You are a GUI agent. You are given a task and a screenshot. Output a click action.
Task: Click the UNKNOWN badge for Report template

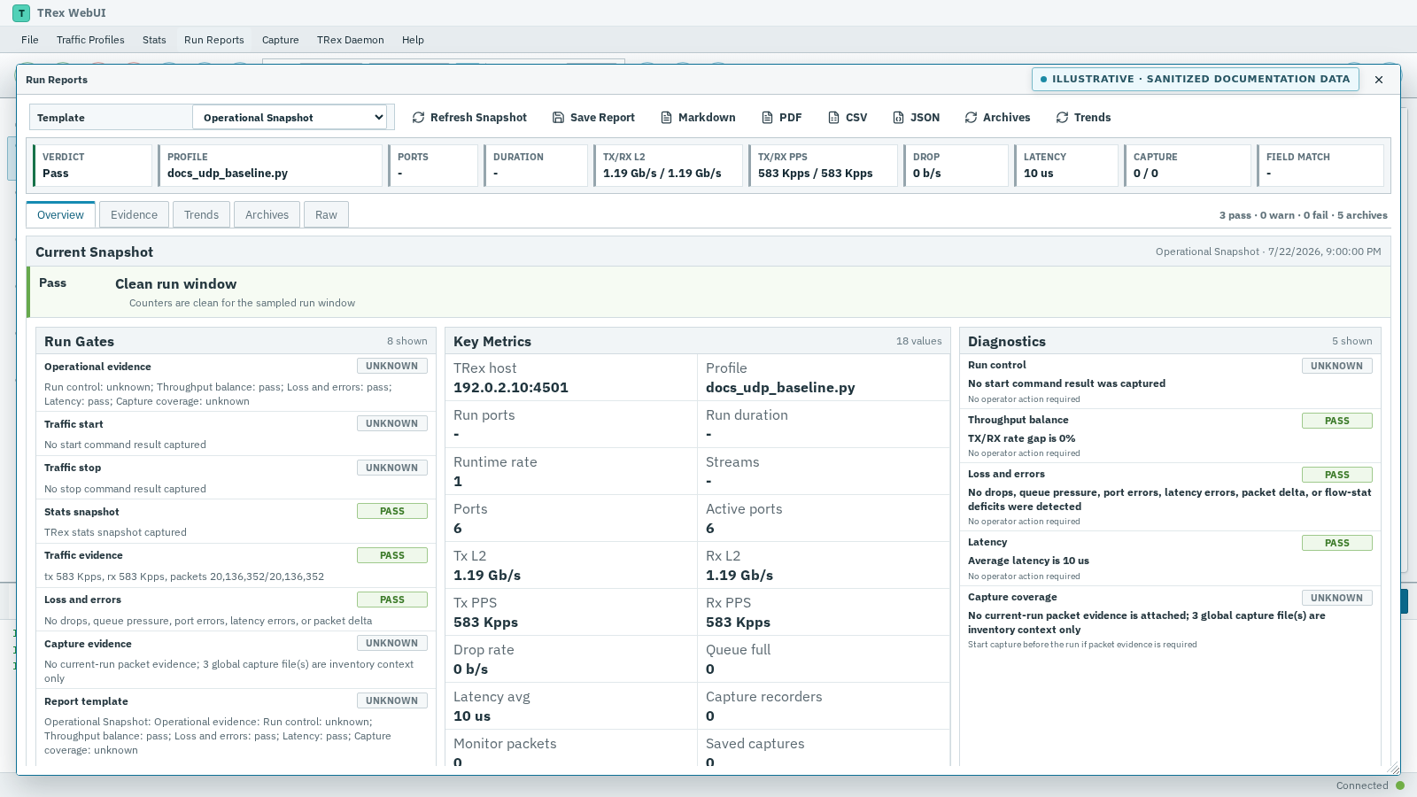[x=392, y=700]
